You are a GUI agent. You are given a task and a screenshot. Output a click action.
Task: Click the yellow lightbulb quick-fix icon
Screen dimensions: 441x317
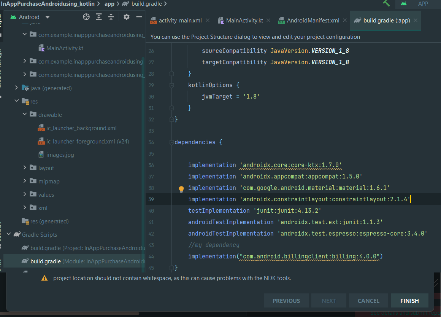181,189
